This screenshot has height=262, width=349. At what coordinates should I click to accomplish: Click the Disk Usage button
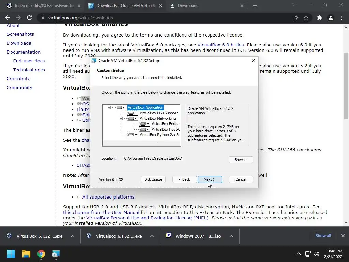pos(153,179)
